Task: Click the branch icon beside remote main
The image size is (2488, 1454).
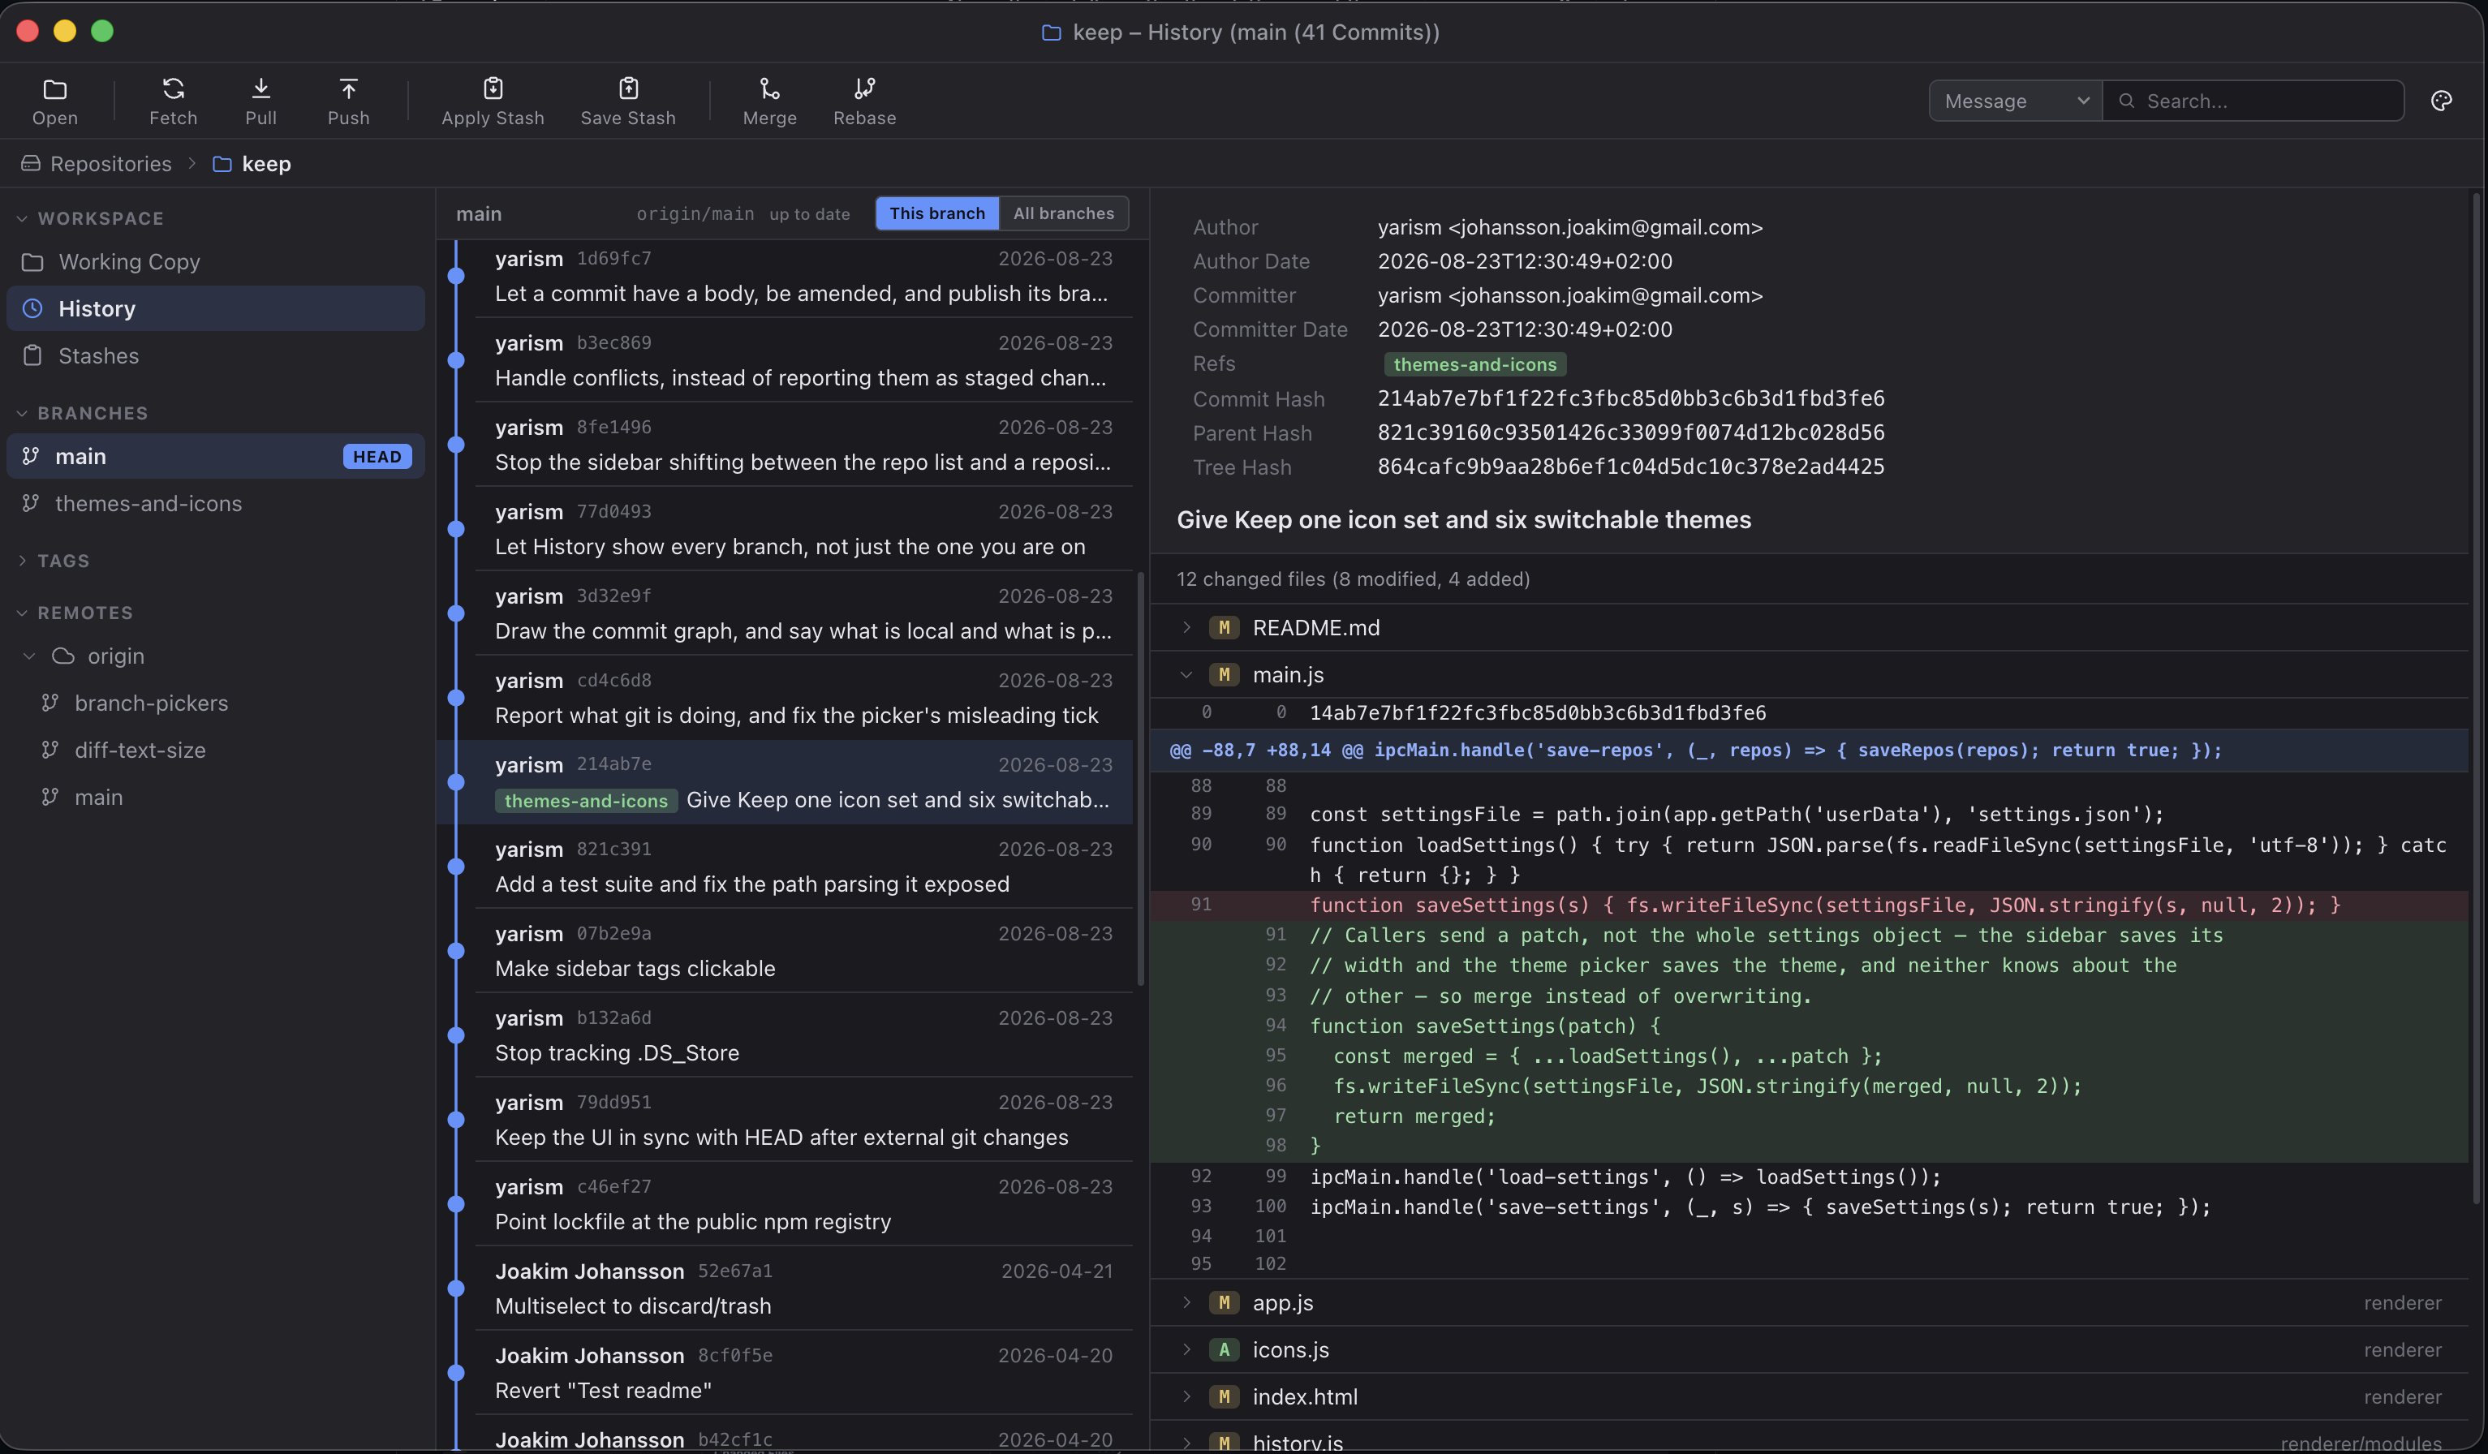Action: (x=50, y=797)
